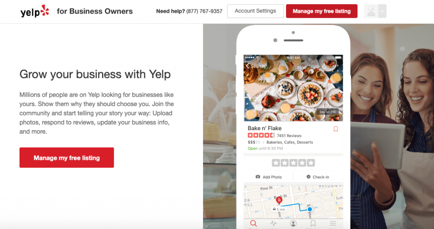This screenshot has height=229, width=434.
Task: Click the support phone number (877) 767-9357
Action: 204,11
